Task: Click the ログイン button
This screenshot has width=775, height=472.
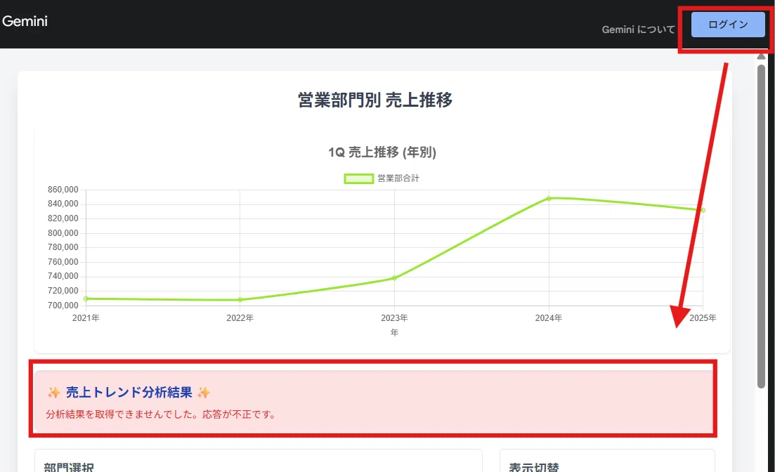Action: click(x=728, y=25)
